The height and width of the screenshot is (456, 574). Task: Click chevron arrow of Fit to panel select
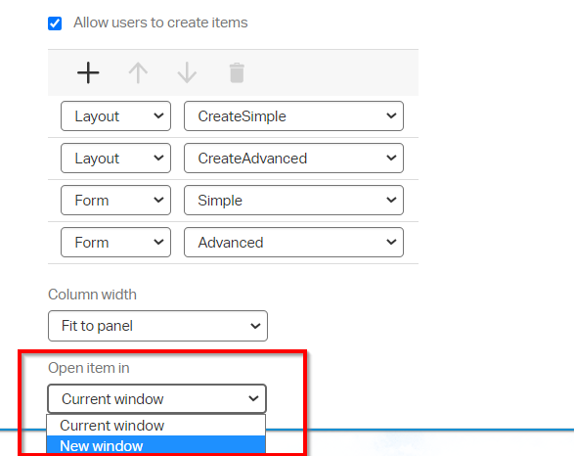click(255, 326)
